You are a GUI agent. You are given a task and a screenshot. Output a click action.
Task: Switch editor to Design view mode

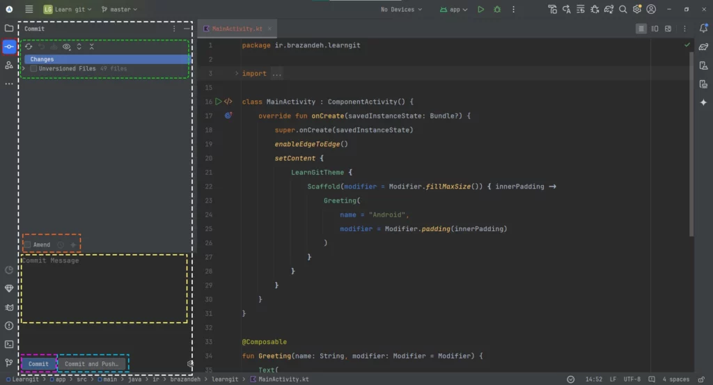click(668, 29)
